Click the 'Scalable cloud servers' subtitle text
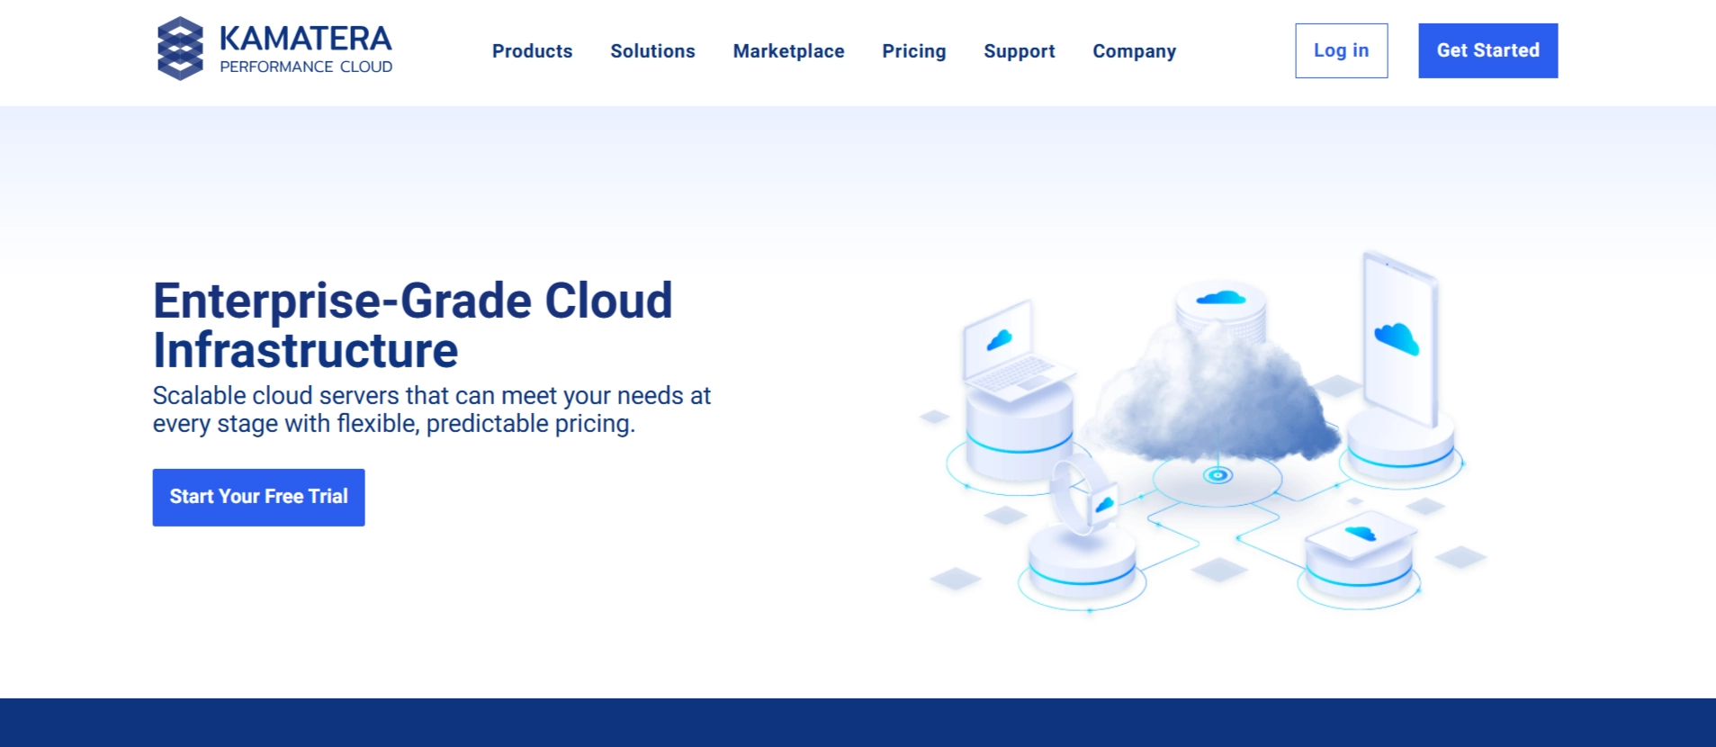 [432, 409]
